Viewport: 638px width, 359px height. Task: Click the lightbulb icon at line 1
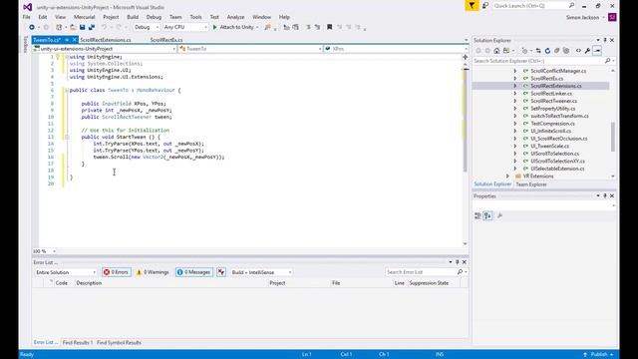click(x=58, y=57)
